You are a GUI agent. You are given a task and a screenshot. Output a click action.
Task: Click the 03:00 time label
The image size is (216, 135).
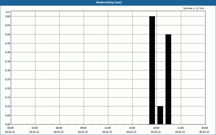35,128
